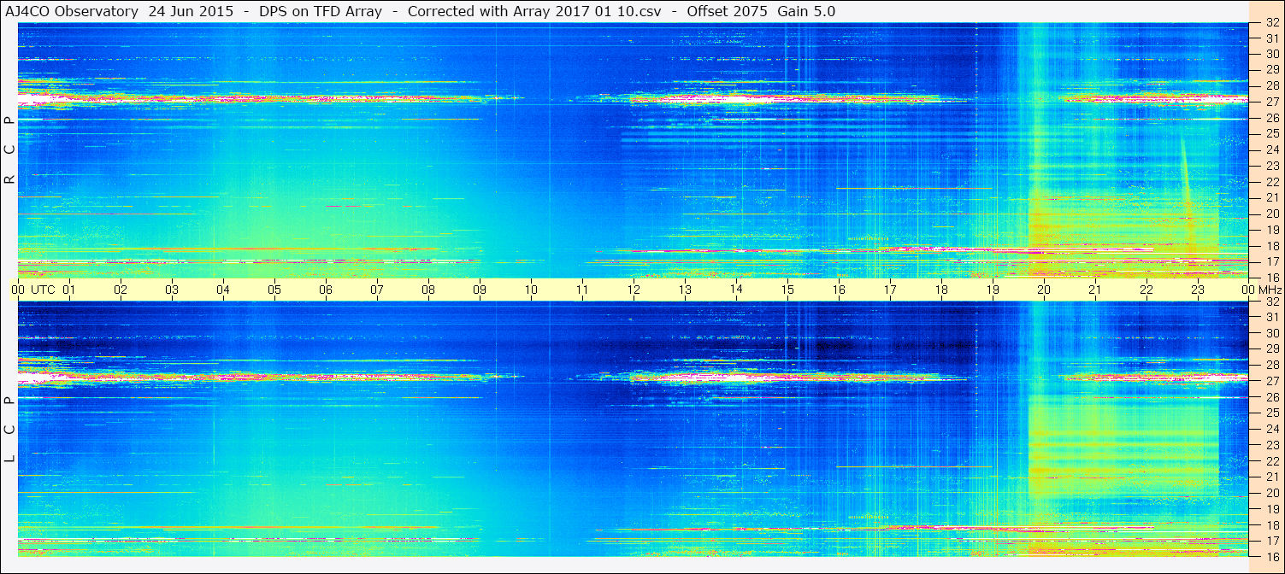Screen dimensions: 1285x574
Task: Select the 18 hour marker on time axis
Action: pos(941,290)
